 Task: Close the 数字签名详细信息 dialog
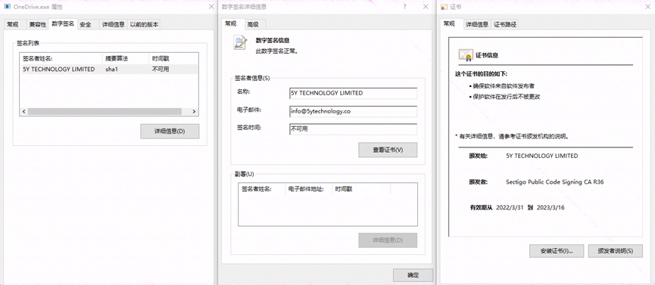coord(426,7)
